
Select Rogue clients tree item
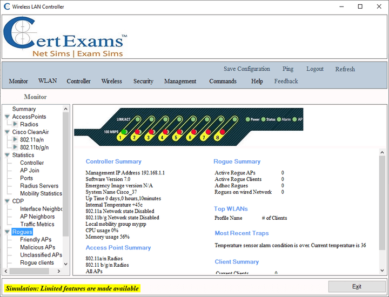[x=37, y=262]
